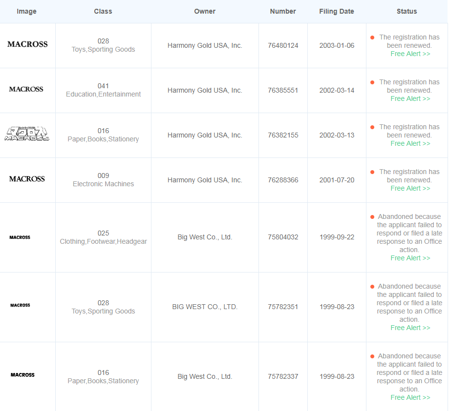Viewport: 450px width, 411px height.
Task: Click the Filing Date column header
Action: (336, 11)
